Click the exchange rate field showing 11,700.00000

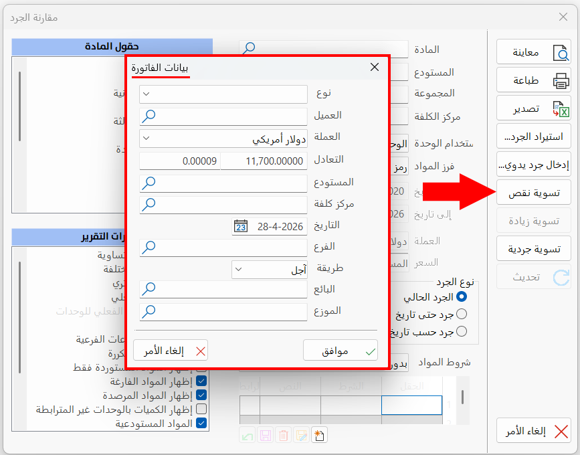(264, 161)
